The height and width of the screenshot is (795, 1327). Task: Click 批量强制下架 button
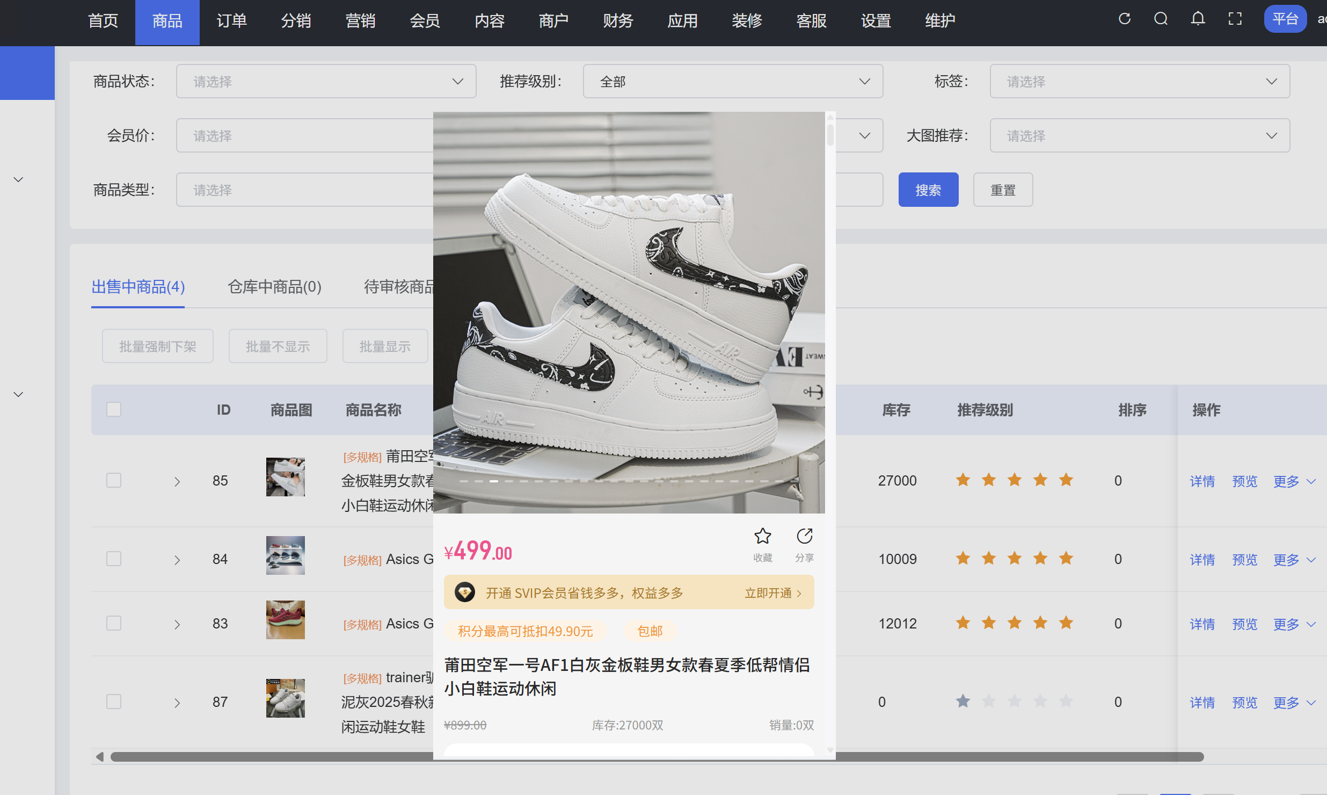(x=158, y=346)
